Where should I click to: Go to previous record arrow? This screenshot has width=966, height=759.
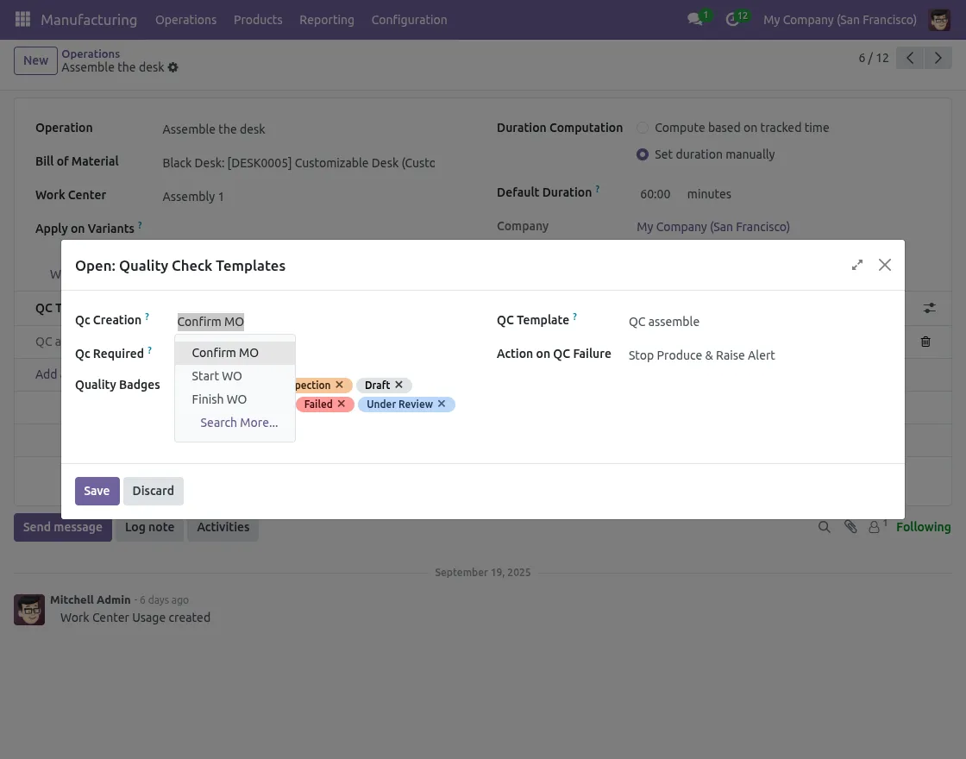tap(910, 58)
